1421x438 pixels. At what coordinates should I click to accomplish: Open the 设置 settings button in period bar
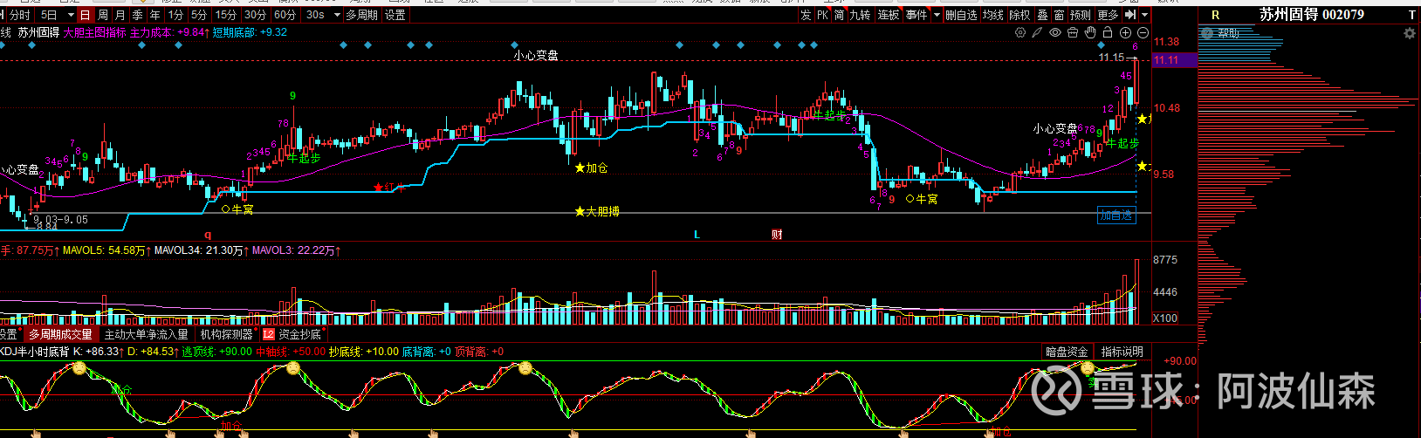pyautogui.click(x=395, y=15)
